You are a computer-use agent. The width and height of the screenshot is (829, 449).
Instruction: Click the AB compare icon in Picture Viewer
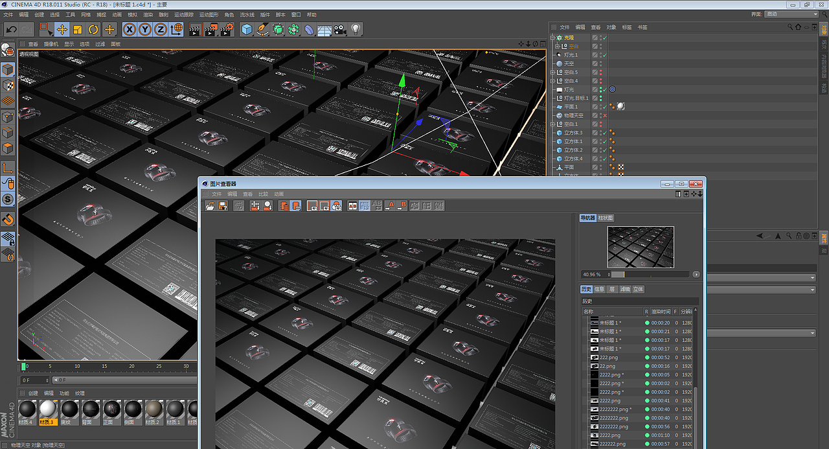[353, 206]
